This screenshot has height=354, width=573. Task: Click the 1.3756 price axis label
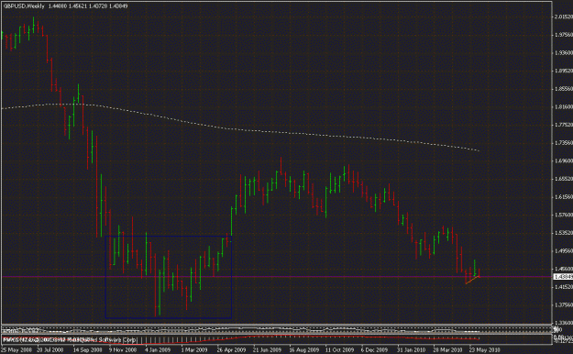click(x=564, y=304)
